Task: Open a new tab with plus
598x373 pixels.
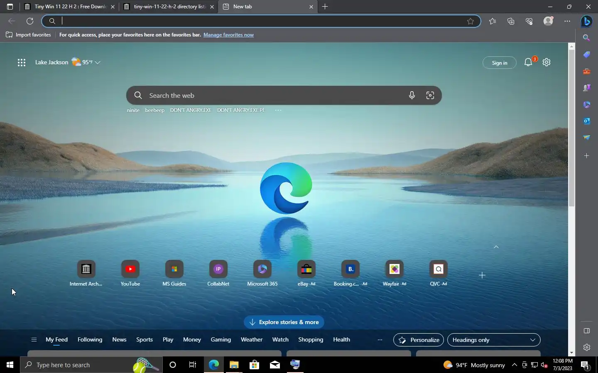Action: coord(325,7)
